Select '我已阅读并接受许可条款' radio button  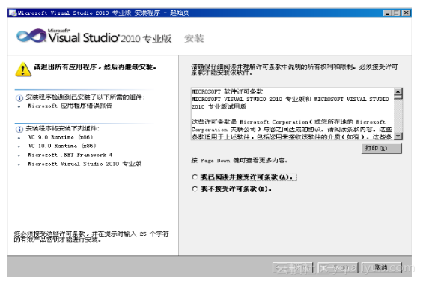coord(195,177)
